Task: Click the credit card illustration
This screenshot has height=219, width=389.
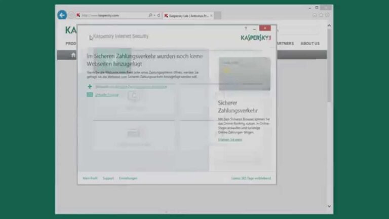Action: tap(245, 74)
